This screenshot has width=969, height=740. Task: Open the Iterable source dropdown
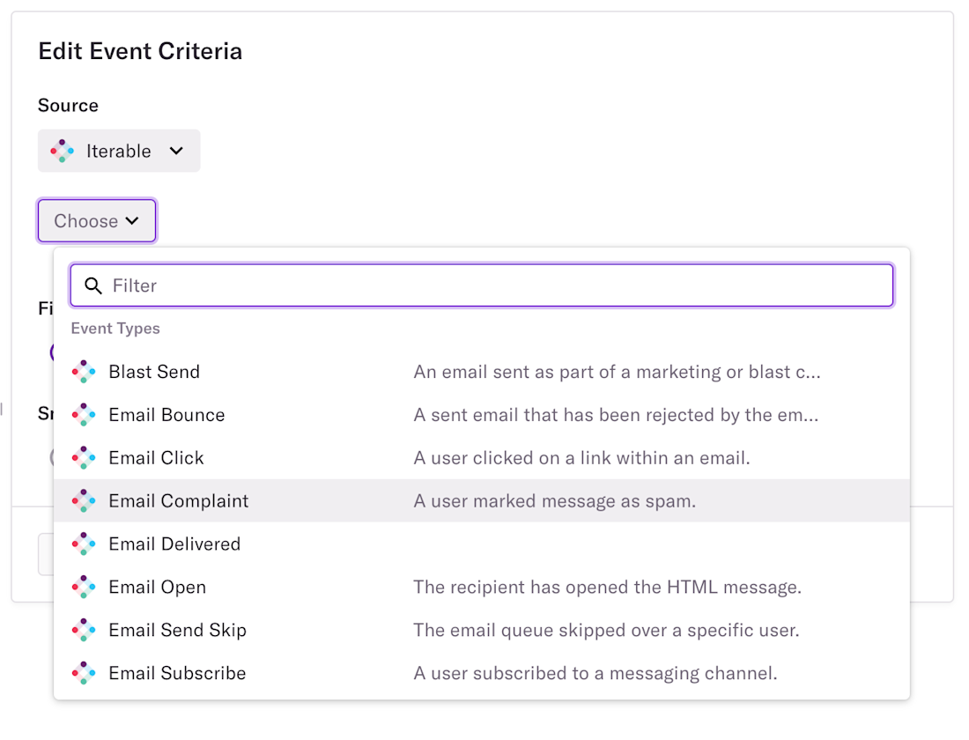(119, 151)
